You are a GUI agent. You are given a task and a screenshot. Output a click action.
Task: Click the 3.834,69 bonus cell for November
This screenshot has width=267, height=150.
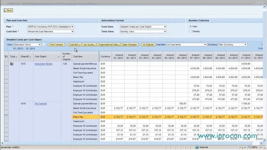(245, 64)
